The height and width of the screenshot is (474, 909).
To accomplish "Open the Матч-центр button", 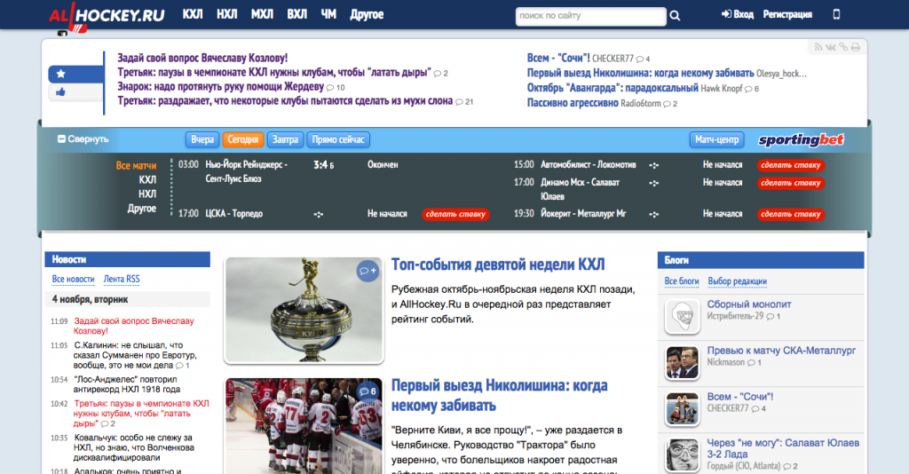I will tap(717, 139).
